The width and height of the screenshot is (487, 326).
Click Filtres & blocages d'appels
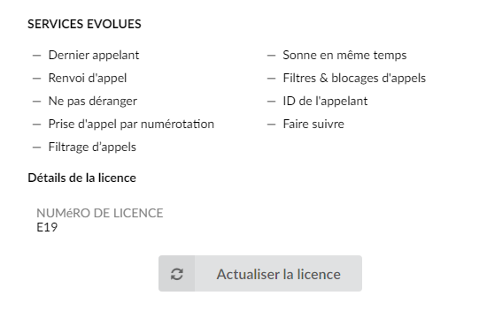pyautogui.click(x=354, y=78)
